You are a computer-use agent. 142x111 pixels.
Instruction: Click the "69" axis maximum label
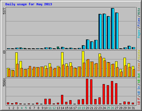[4, 52]
